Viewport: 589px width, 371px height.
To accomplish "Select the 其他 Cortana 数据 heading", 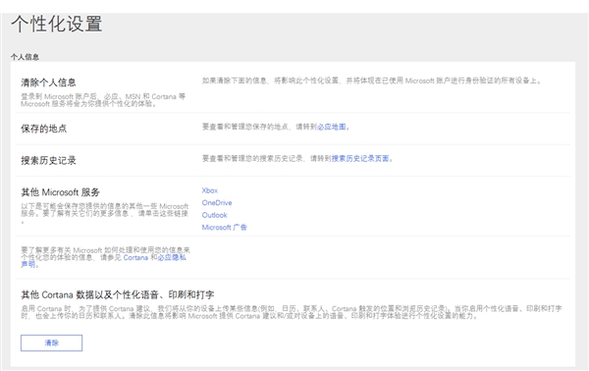I will point(118,294).
